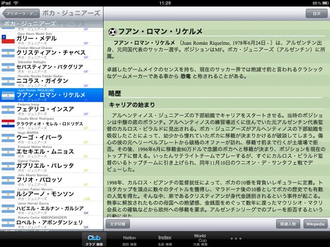The width and height of the screenshot is (330, 247).
Task: Select player ロベルト・アボンダンシェリ
Action: click(x=52, y=222)
